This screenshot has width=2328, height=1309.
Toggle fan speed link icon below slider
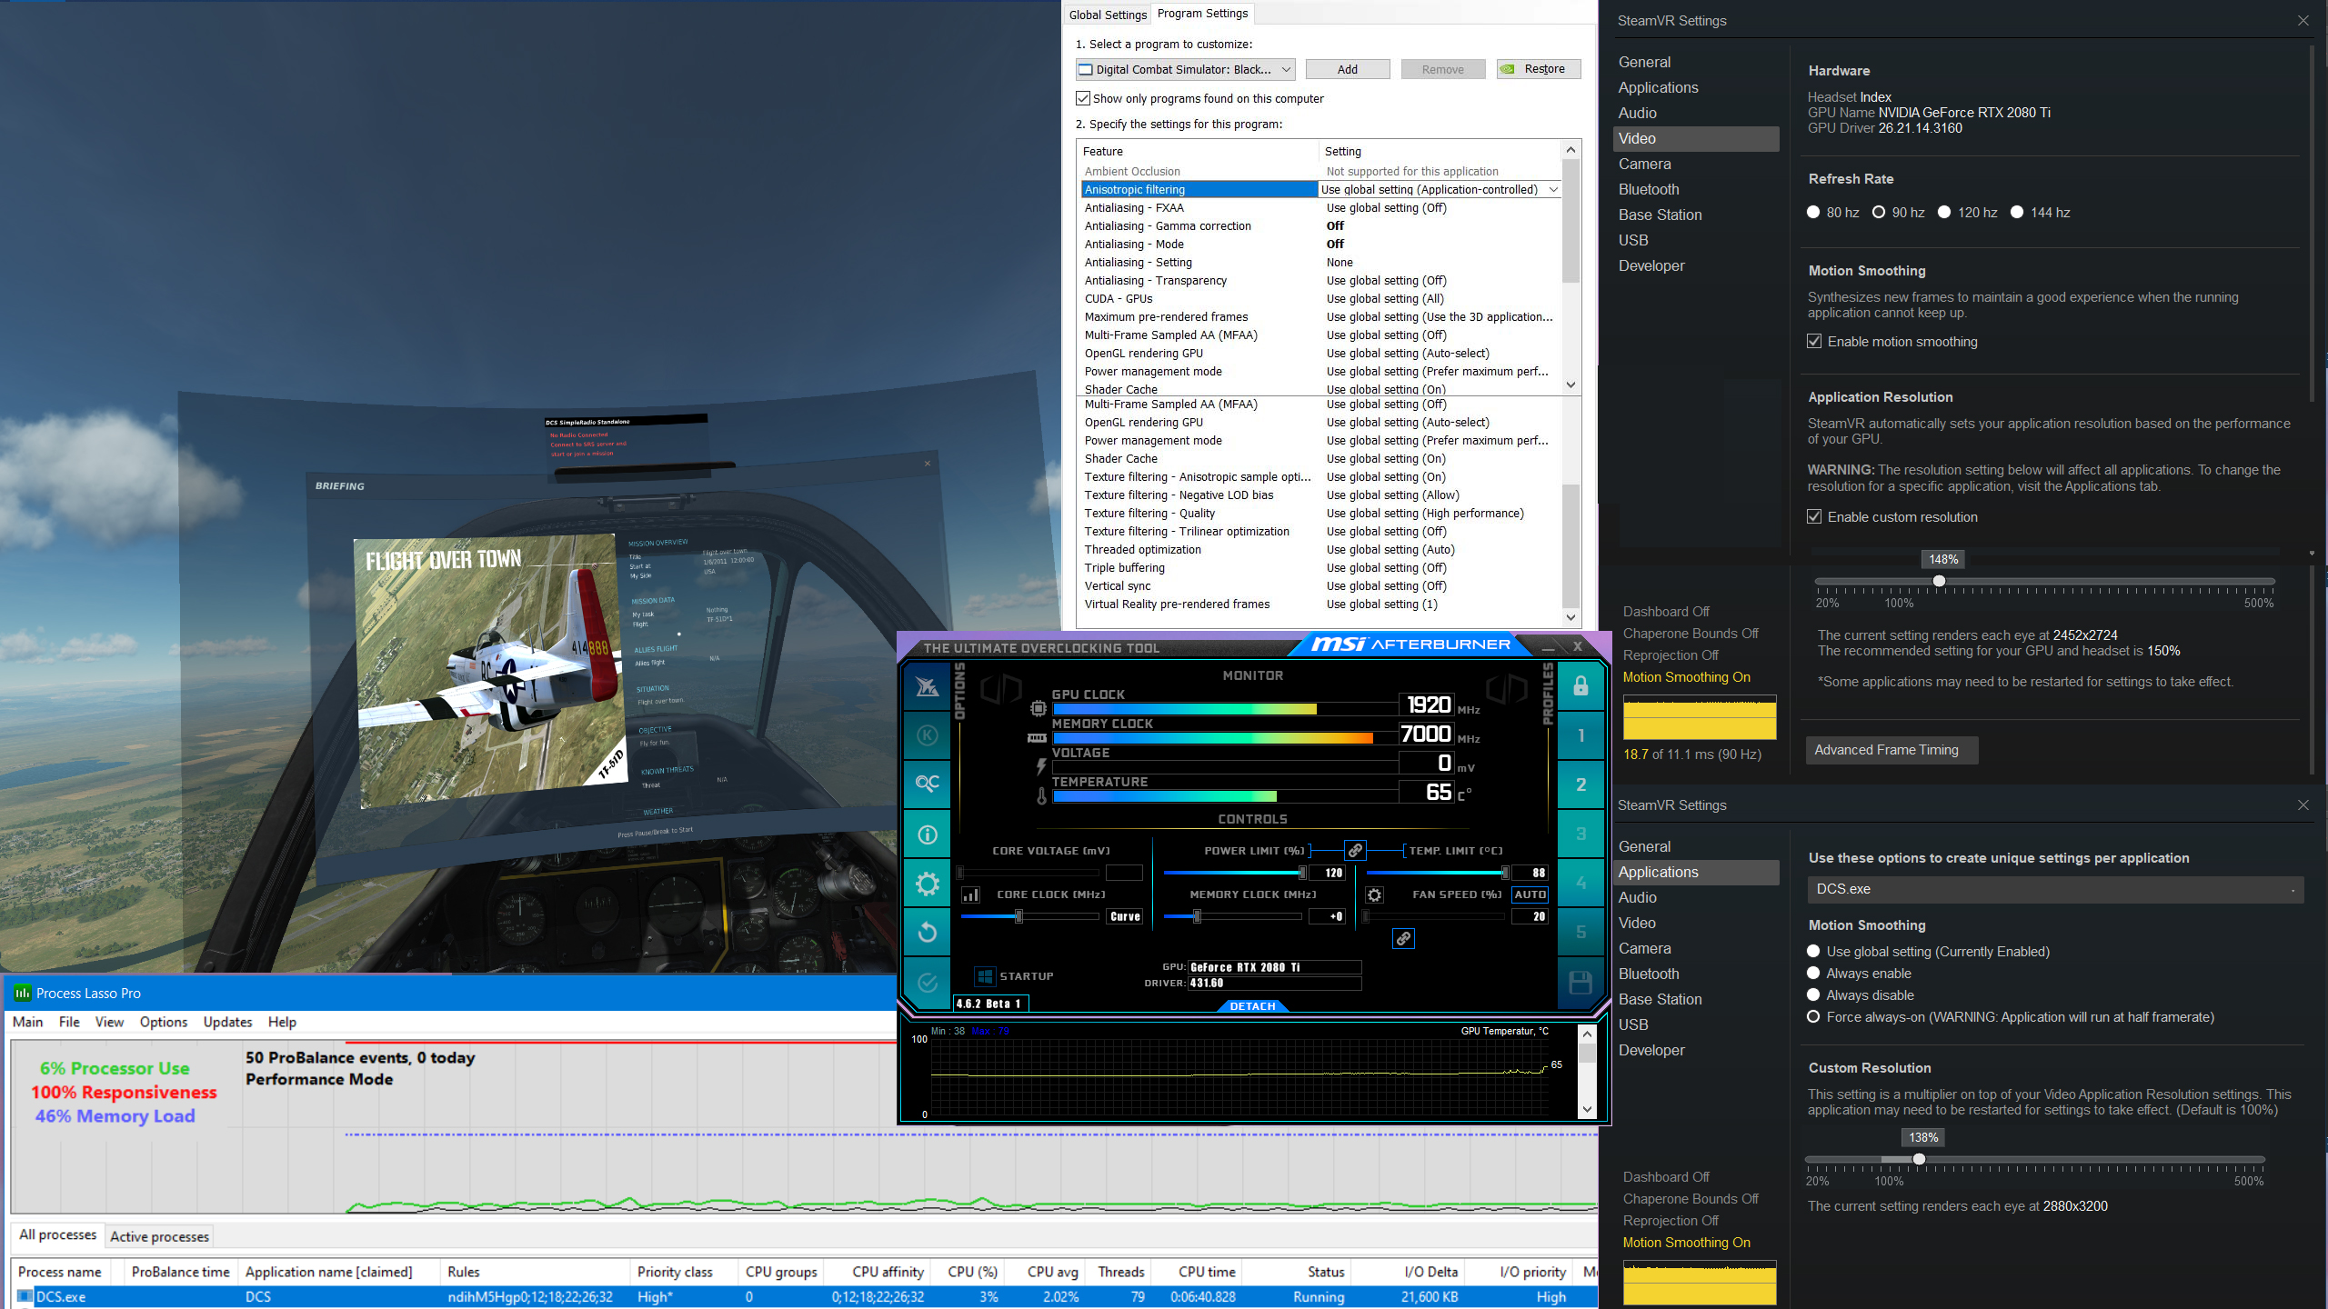click(1403, 939)
